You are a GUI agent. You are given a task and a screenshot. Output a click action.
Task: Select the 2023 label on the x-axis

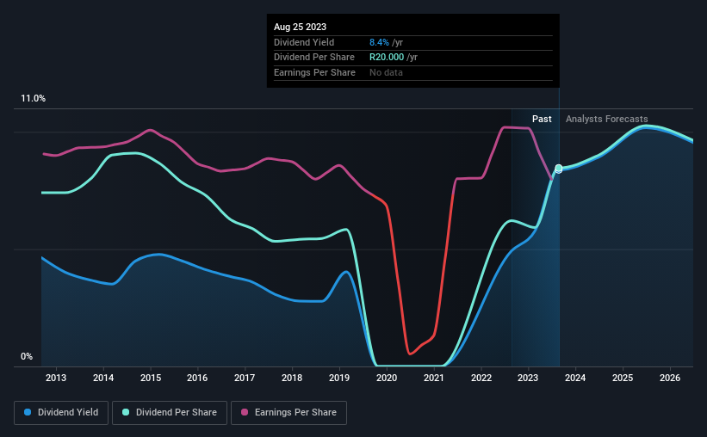(528, 378)
